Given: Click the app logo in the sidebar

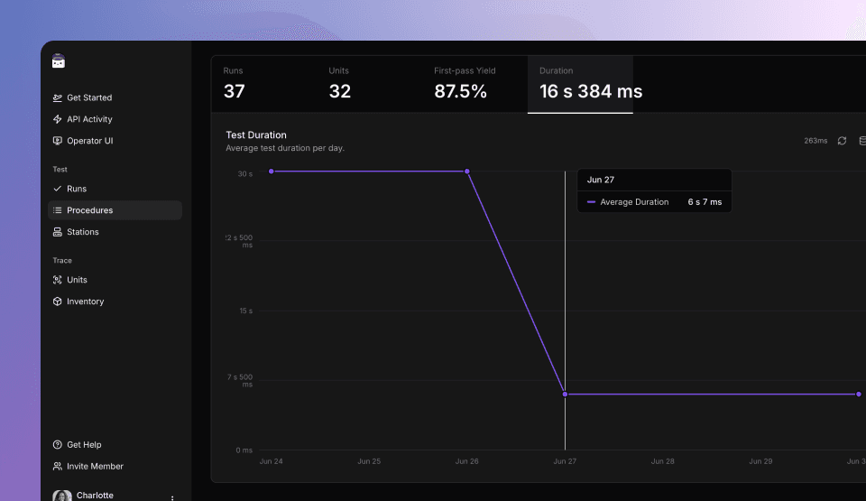Looking at the screenshot, I should (x=59, y=61).
